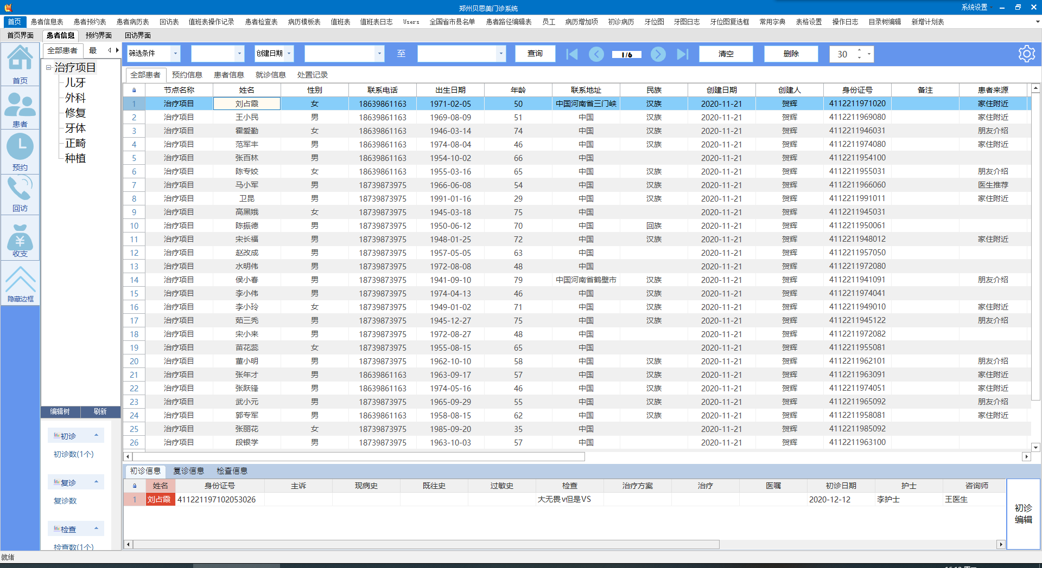Click lock icon in 初诊 table header

click(134, 486)
